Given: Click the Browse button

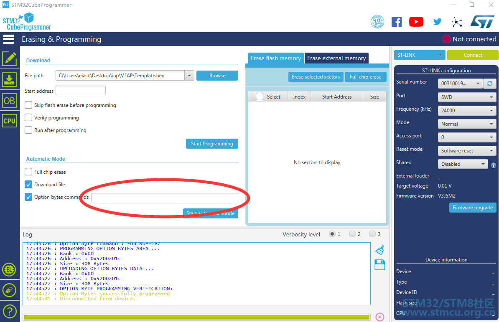Looking at the screenshot, I should [x=217, y=76].
